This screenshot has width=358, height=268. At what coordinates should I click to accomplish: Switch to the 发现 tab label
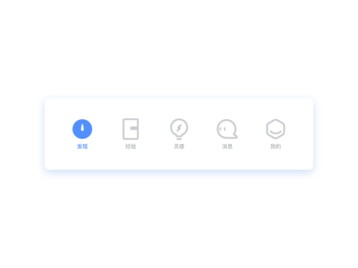[82, 147]
